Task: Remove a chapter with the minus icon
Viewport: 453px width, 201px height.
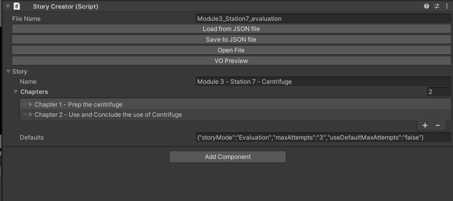Action: click(438, 125)
